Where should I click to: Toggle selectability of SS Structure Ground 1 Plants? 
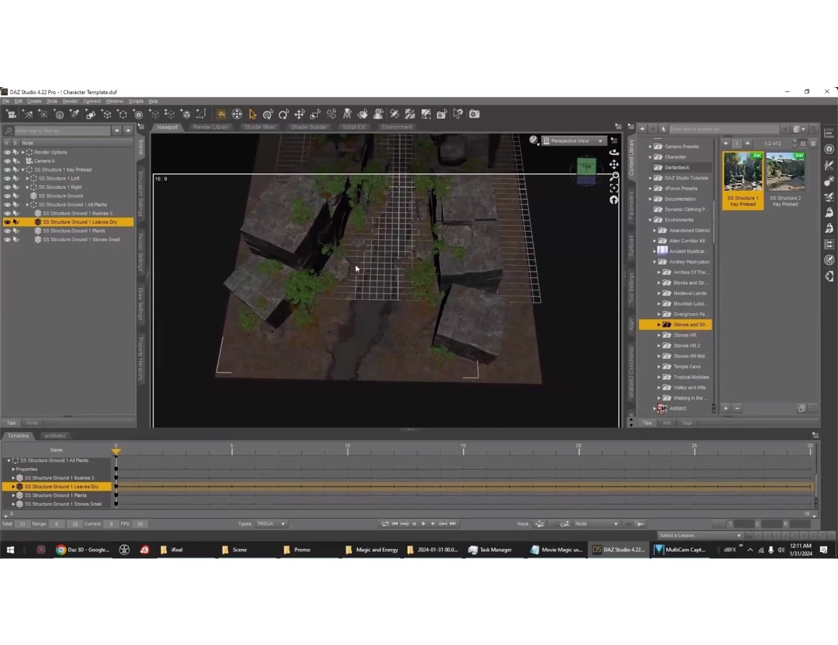[x=16, y=231]
